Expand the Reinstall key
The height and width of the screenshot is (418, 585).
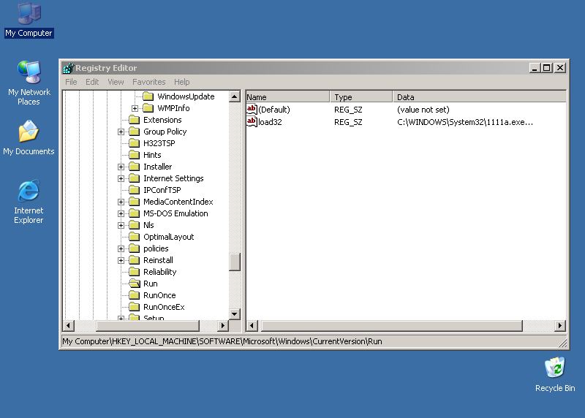[121, 260]
